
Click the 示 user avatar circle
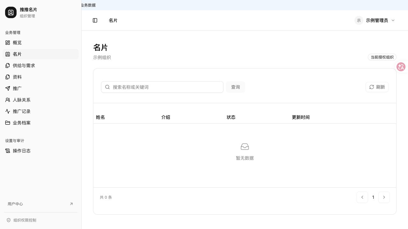359,20
